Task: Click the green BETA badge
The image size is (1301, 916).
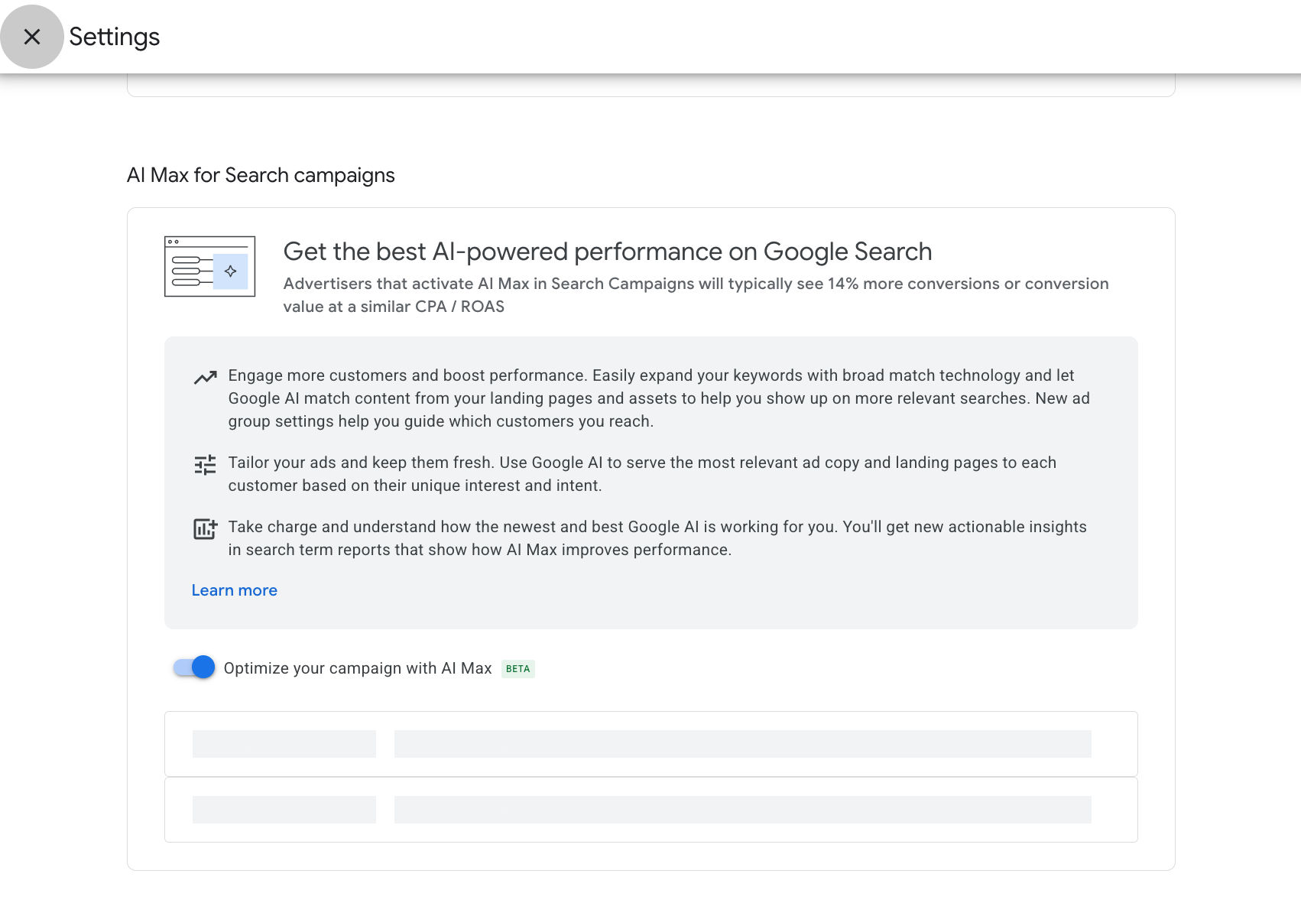Action: click(x=518, y=669)
